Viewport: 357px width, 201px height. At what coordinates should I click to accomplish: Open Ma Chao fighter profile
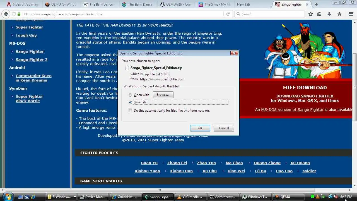[x=234, y=163]
